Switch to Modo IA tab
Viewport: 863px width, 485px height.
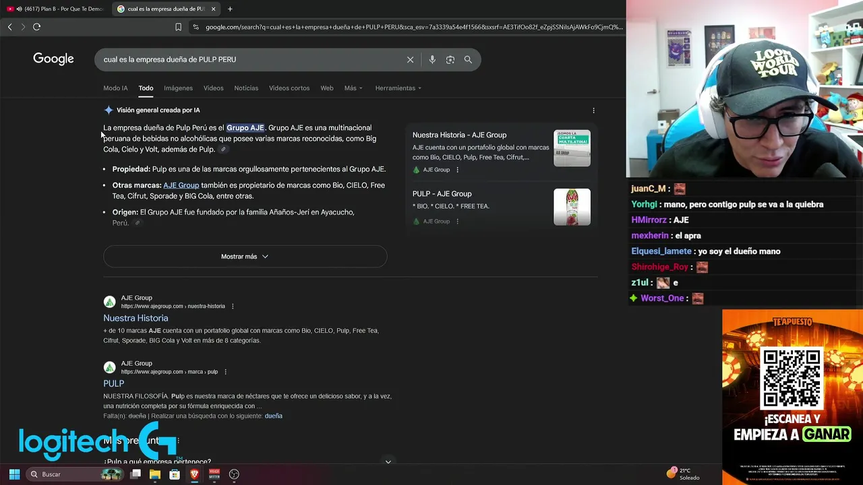point(115,88)
